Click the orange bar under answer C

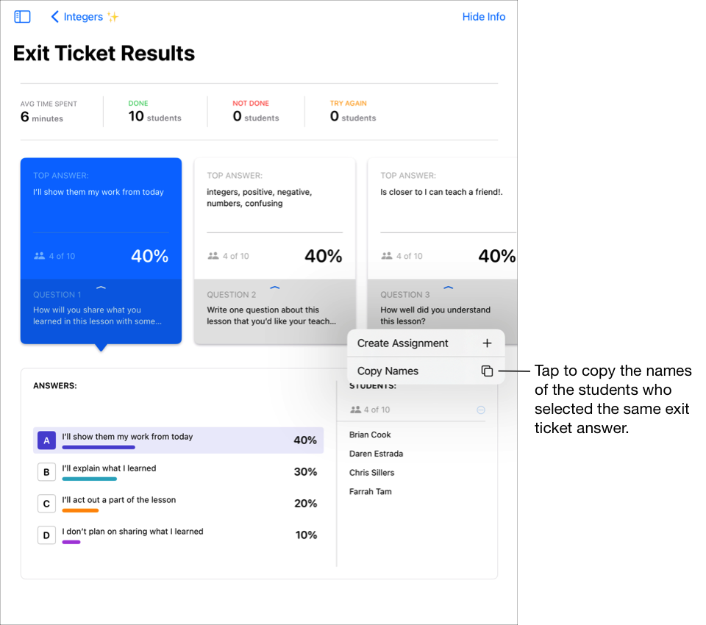point(80,510)
